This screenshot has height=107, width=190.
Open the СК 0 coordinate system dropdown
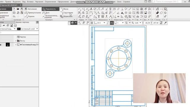[104, 23]
